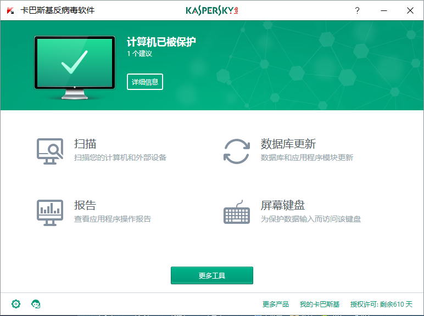Click the Scan magnifier monitor icon

(50, 151)
